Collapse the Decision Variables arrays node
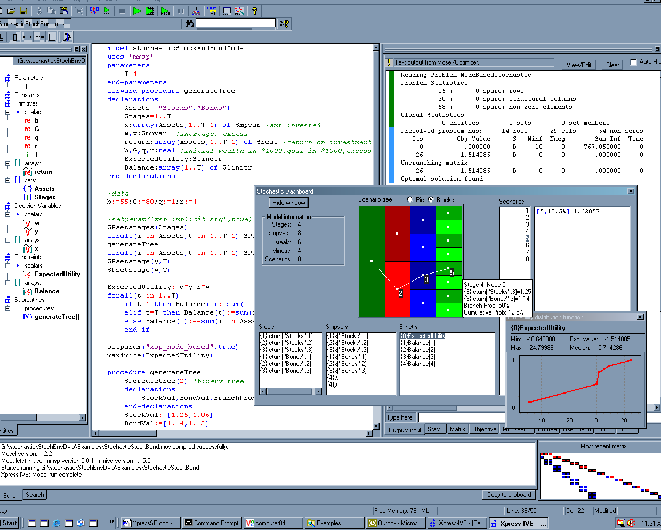Screen dimensions: 661x530 [x=8, y=240]
